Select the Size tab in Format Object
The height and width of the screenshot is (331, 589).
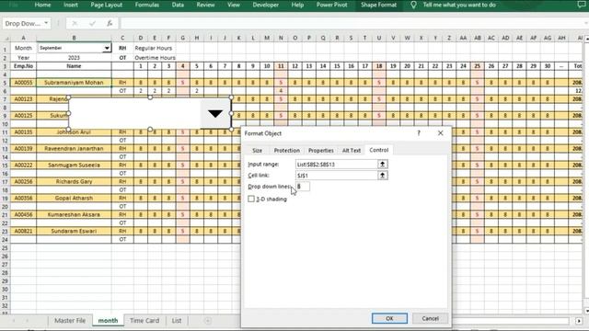257,150
